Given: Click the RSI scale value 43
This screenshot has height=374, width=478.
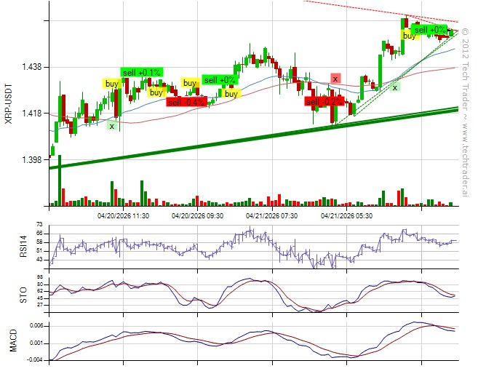Looking at the screenshot, I should 39,260.
